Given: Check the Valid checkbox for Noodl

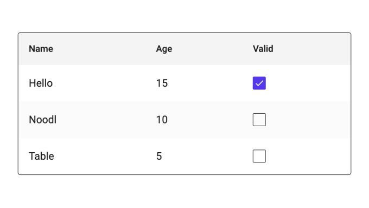Looking at the screenshot, I should click(259, 120).
